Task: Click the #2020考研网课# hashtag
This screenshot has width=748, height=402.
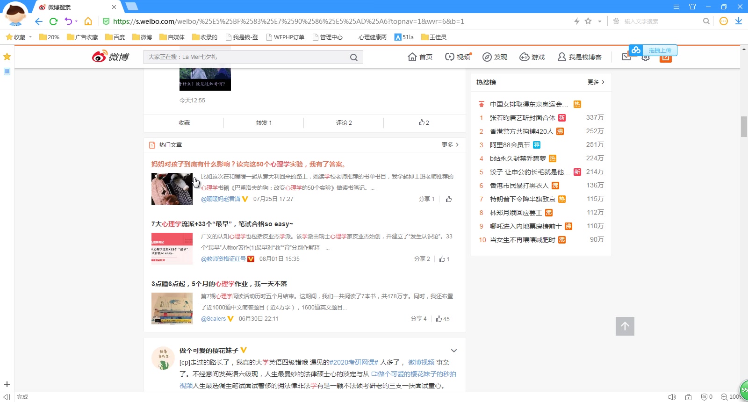Action: (354, 362)
